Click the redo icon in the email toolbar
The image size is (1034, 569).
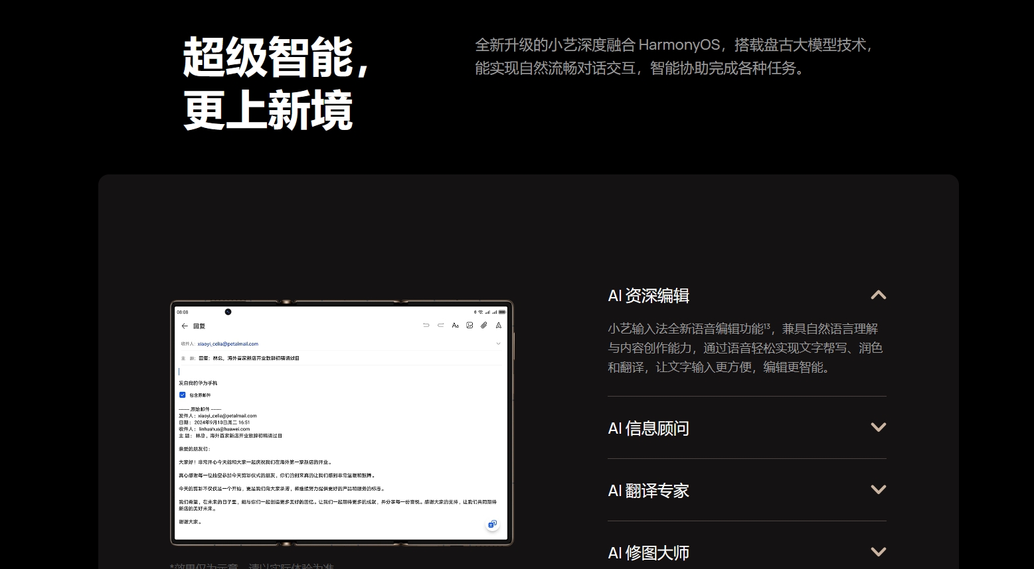441,325
